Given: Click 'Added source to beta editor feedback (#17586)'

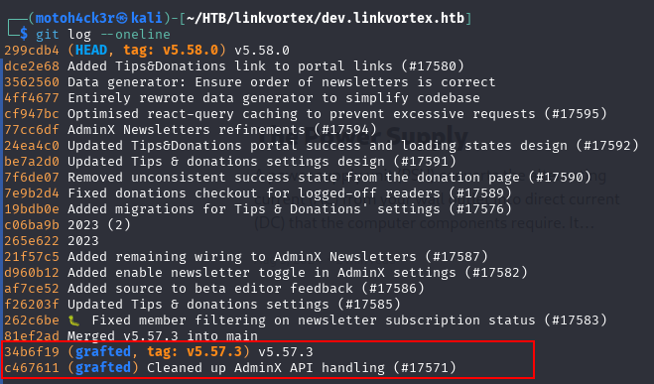Looking at the screenshot, I should [x=246, y=288].
